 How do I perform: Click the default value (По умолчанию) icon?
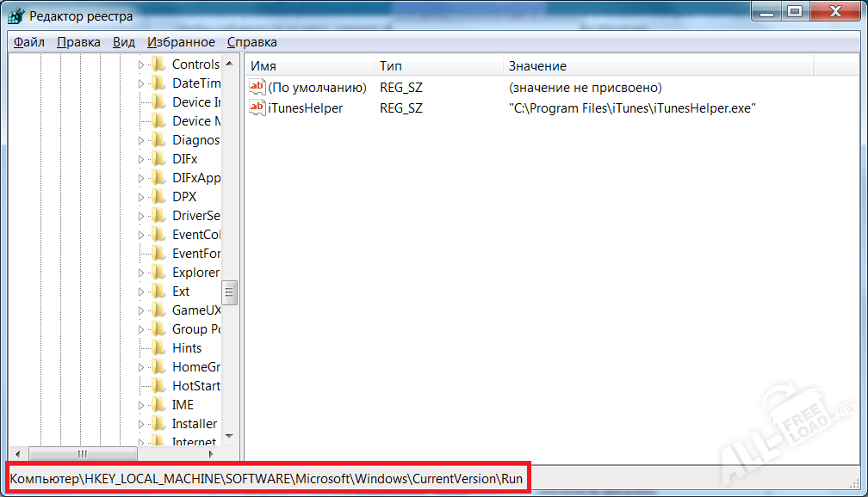click(257, 87)
